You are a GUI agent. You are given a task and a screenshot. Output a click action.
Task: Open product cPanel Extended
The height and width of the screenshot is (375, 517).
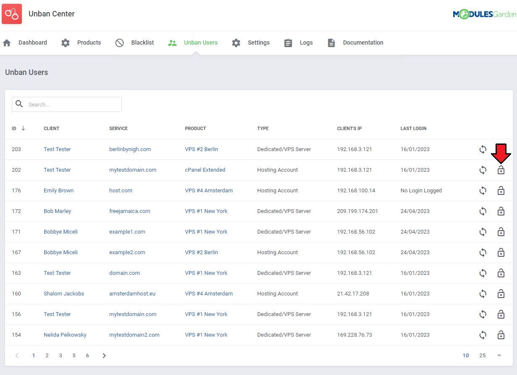(x=205, y=170)
